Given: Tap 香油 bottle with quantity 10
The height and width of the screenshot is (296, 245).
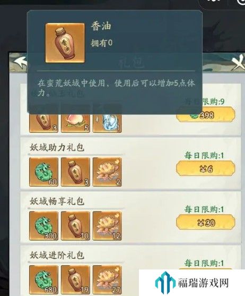Looking at the screenshot, I should pos(75,226).
